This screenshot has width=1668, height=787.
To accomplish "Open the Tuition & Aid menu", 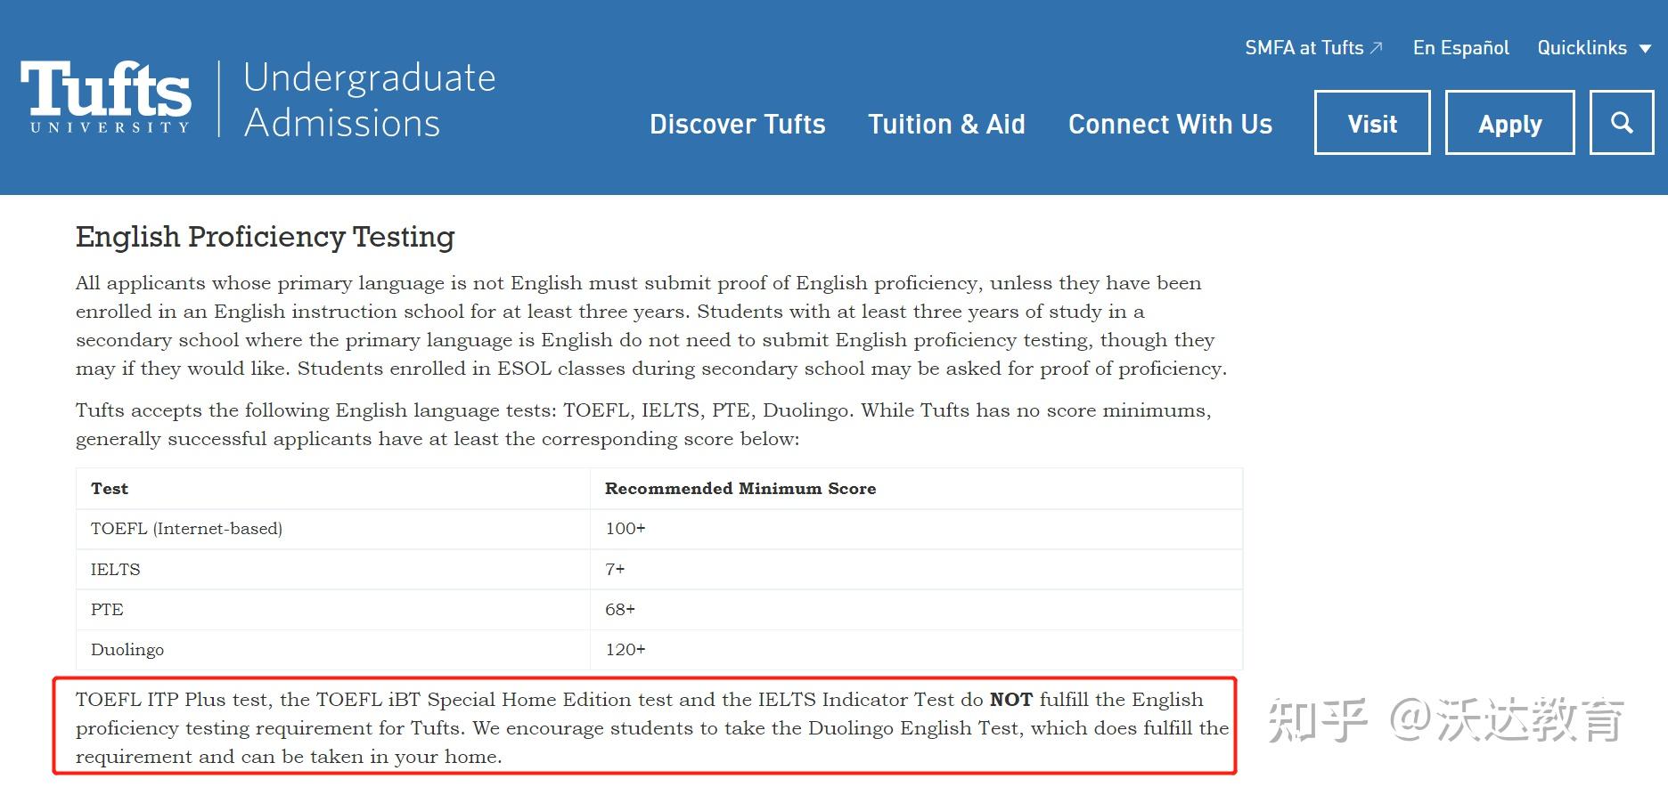I will 946,124.
